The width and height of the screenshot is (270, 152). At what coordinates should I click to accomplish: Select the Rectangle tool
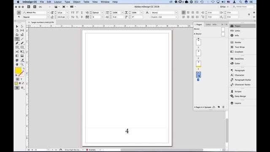22,47
